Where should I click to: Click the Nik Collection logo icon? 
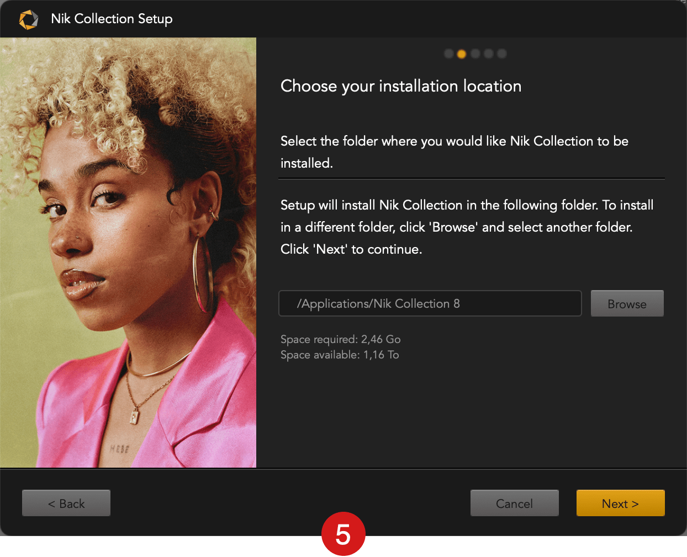click(x=29, y=19)
